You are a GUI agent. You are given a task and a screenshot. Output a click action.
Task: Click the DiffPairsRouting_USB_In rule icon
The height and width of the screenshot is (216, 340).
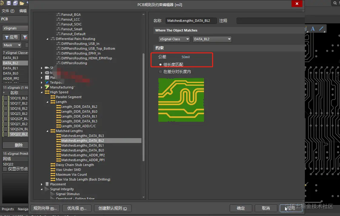click(x=58, y=44)
